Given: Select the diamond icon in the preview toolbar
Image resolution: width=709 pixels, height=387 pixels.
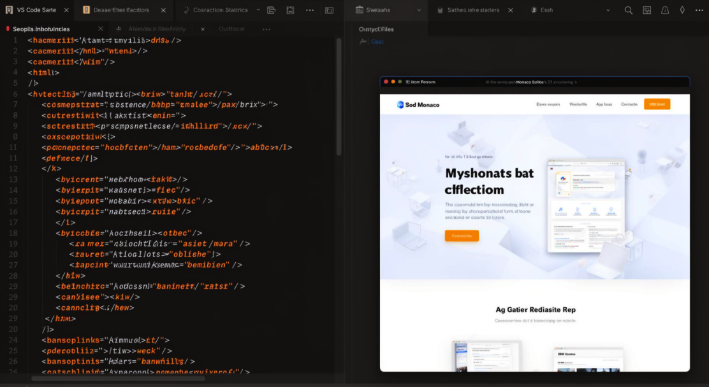Looking at the screenshot, I should (x=681, y=10).
